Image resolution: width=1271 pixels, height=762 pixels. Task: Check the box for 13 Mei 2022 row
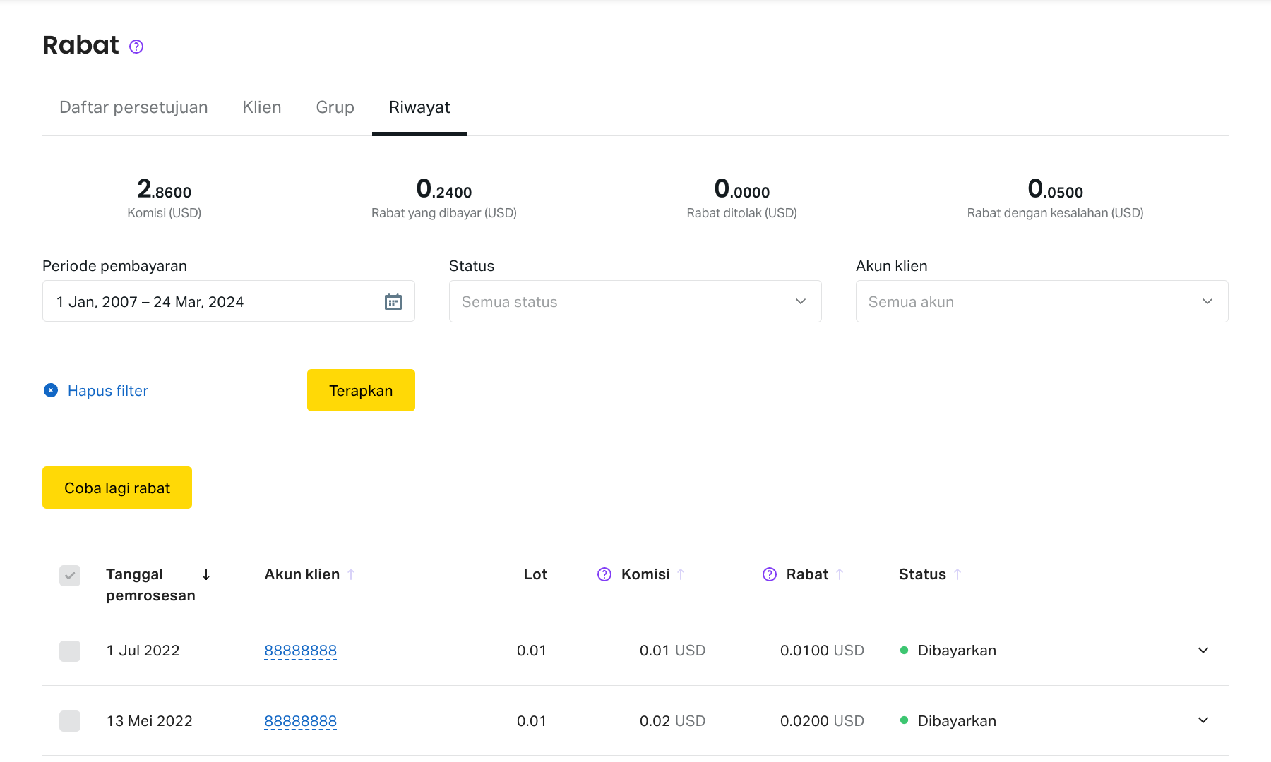click(x=70, y=721)
